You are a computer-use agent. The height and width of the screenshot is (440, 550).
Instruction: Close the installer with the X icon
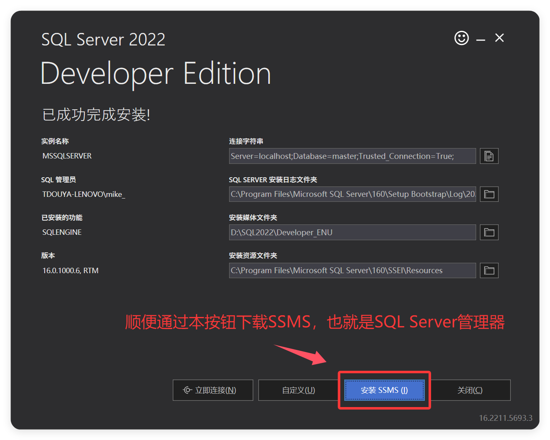pyautogui.click(x=500, y=38)
